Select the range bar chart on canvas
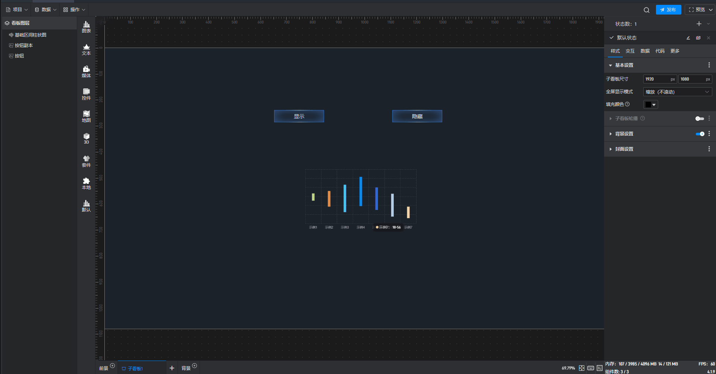This screenshot has width=716, height=374. [x=361, y=199]
